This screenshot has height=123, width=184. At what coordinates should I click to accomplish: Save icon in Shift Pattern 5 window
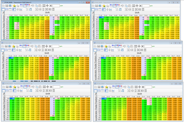click(x=97, y=6)
